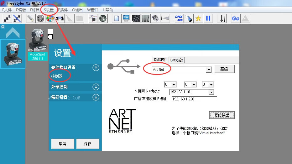
Task: Click the broadcast IP address input field
Action: pos(194,99)
